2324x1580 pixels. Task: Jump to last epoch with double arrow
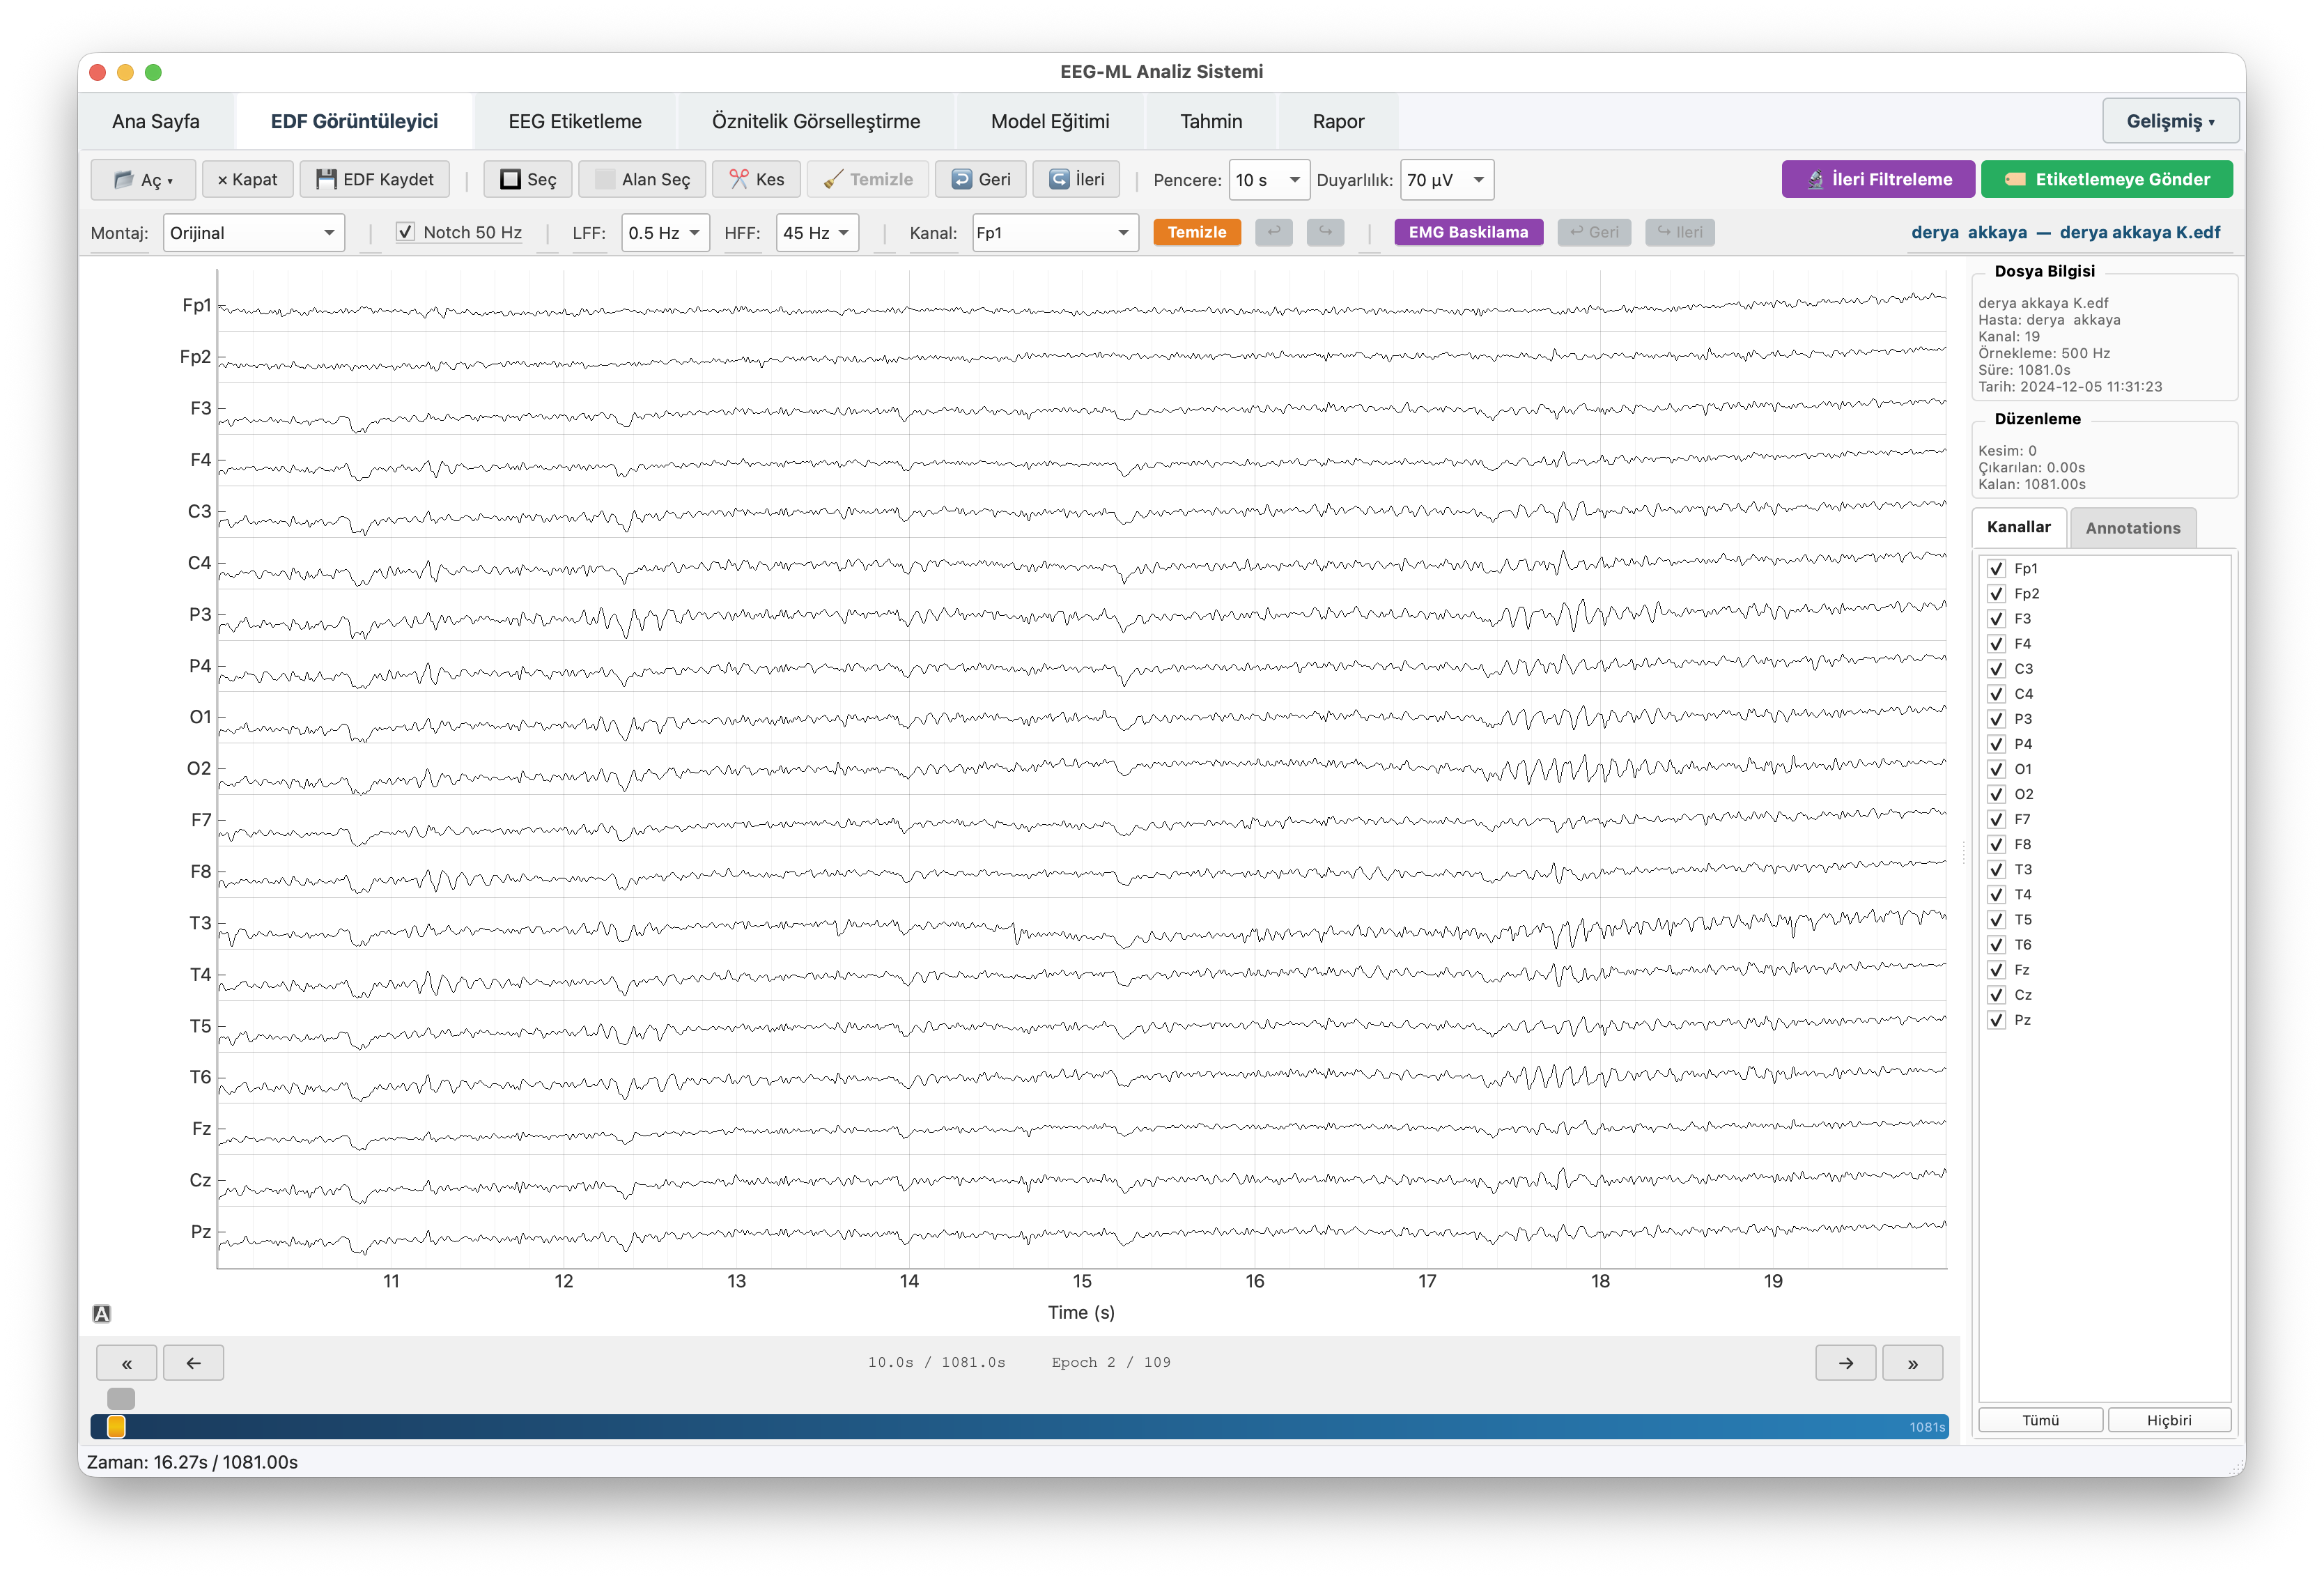tap(1911, 1363)
